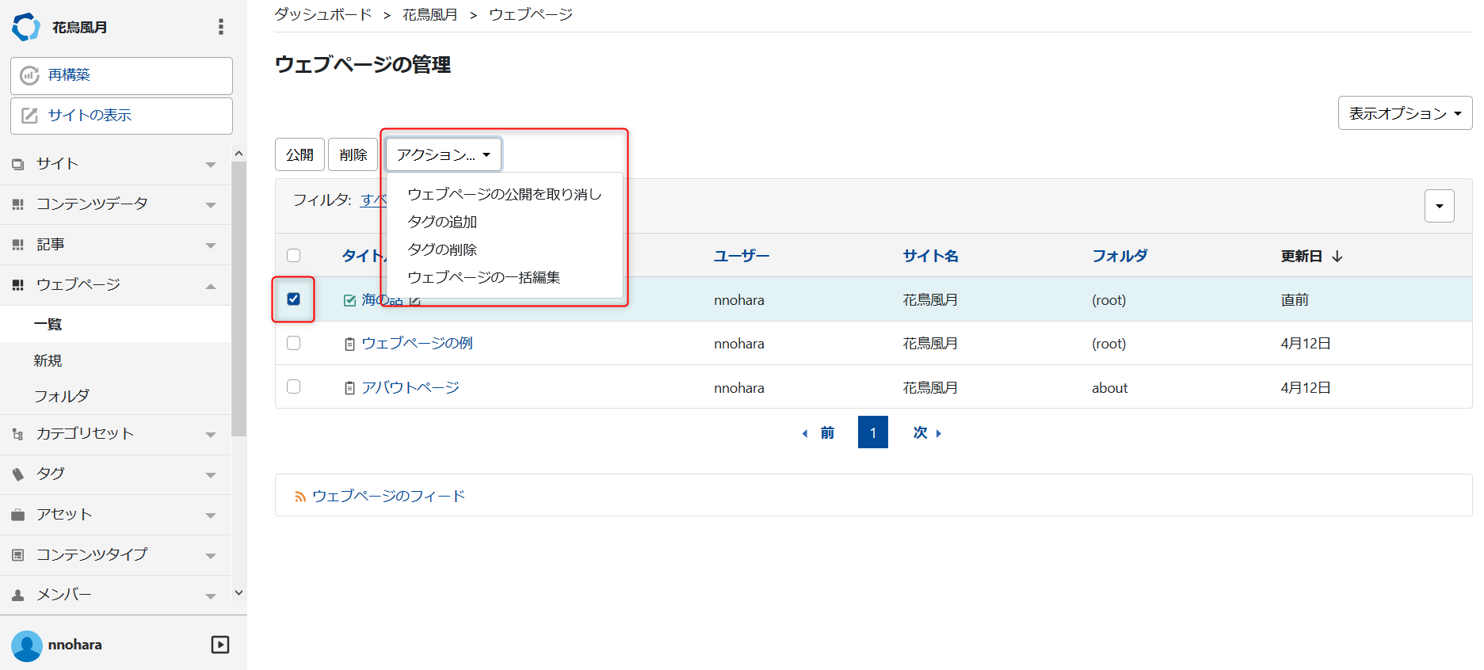Click the メンバー person icon
Screen dimensions: 1484x670
[x=18, y=595]
